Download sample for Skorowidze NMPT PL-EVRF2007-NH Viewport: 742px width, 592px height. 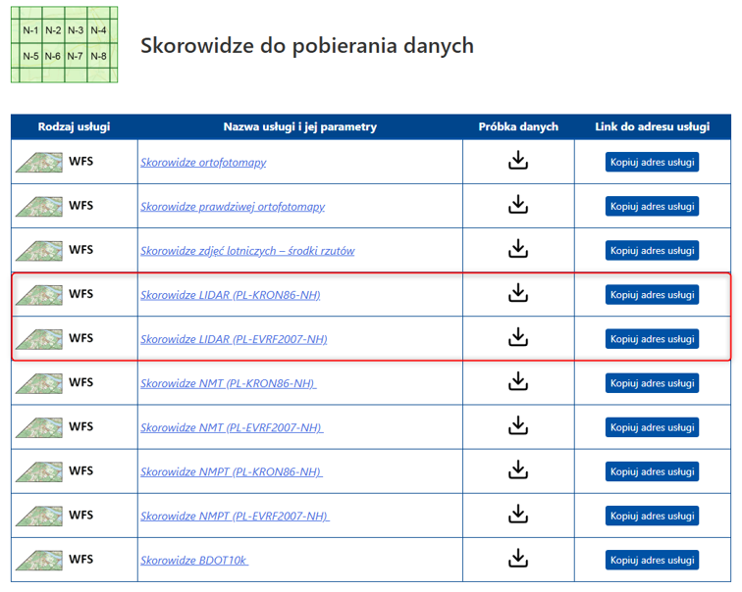[x=518, y=514]
